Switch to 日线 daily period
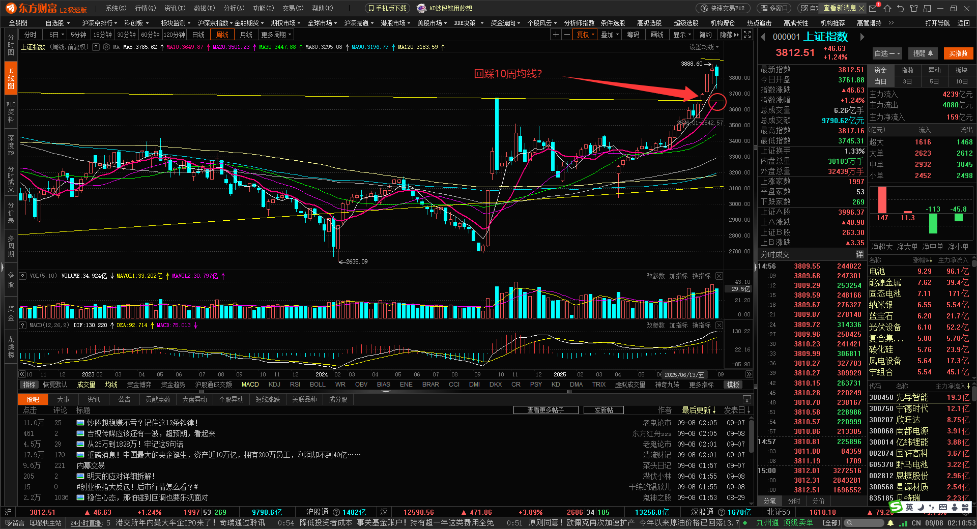The width and height of the screenshot is (977, 529). coord(198,35)
